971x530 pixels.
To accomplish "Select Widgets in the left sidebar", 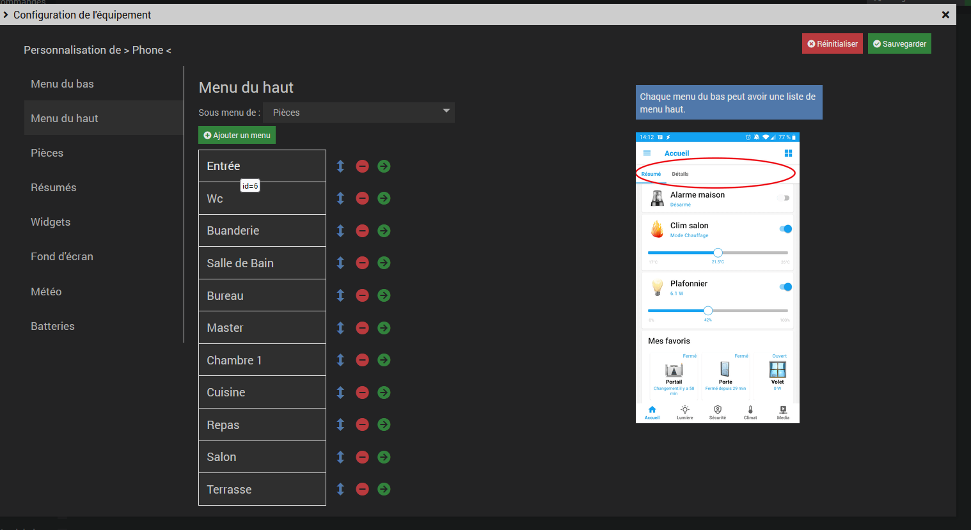I will coord(51,222).
